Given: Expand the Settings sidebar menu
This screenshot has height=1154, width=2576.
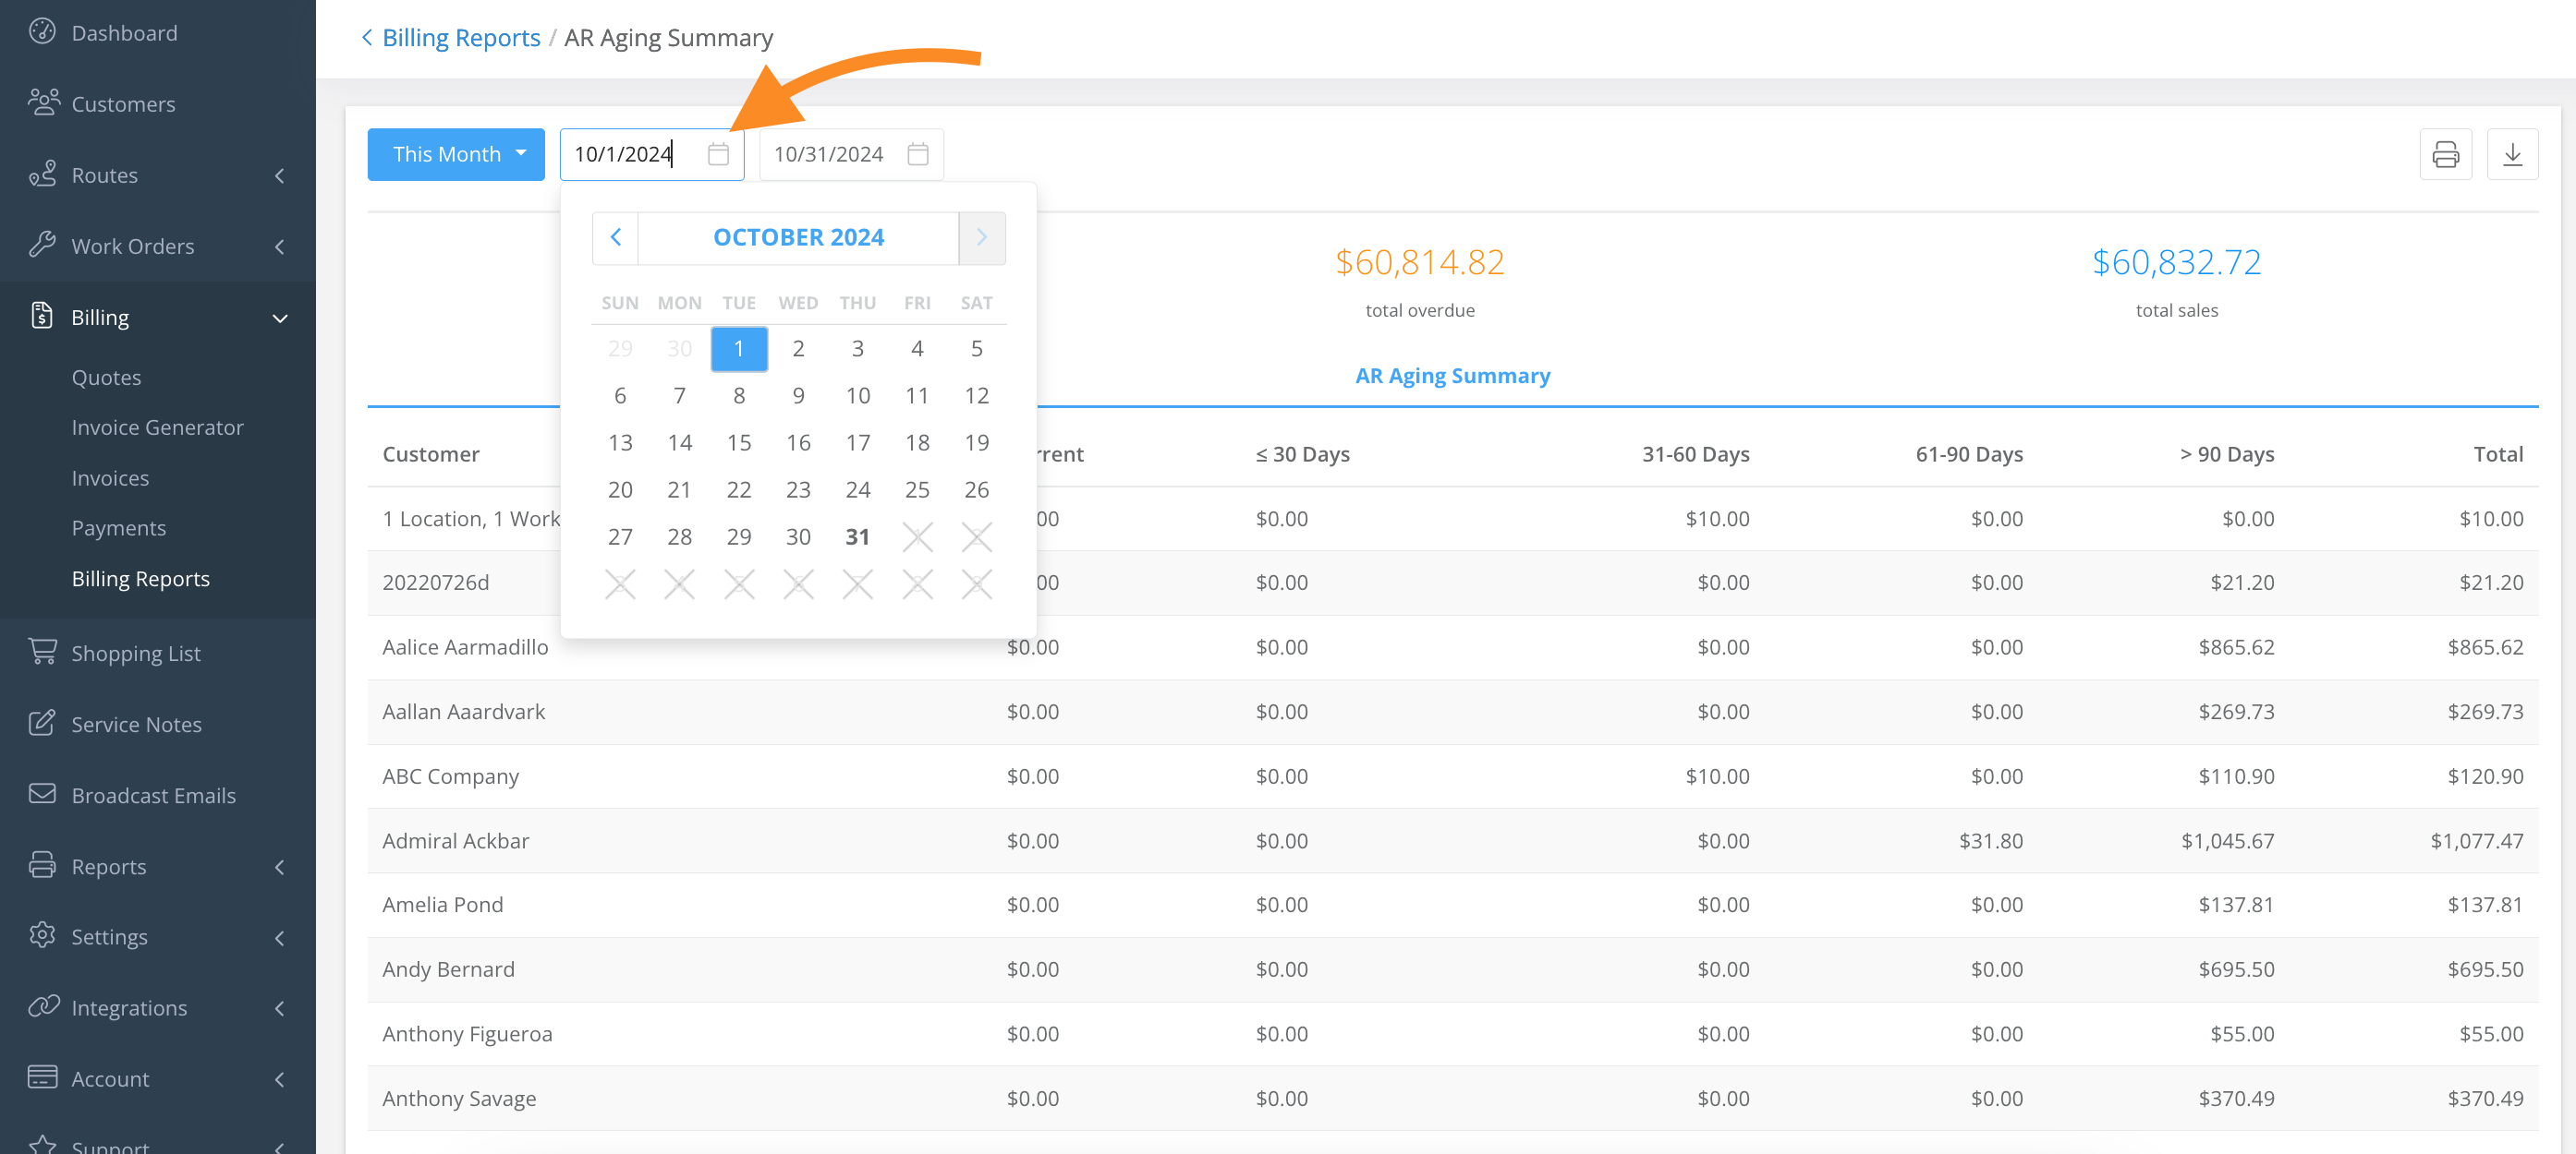Looking at the screenshot, I should [280, 937].
